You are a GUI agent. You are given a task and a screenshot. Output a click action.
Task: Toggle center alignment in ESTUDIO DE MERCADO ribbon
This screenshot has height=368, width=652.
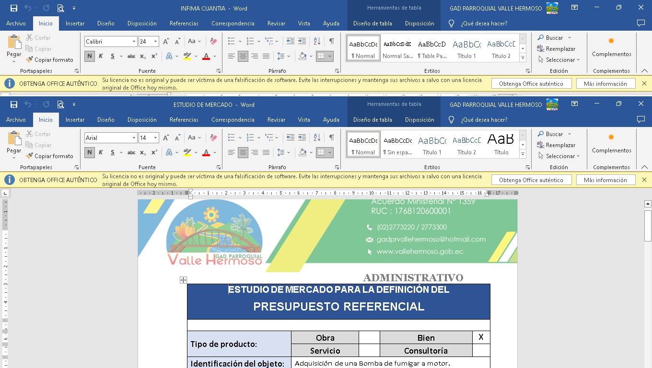click(x=243, y=152)
